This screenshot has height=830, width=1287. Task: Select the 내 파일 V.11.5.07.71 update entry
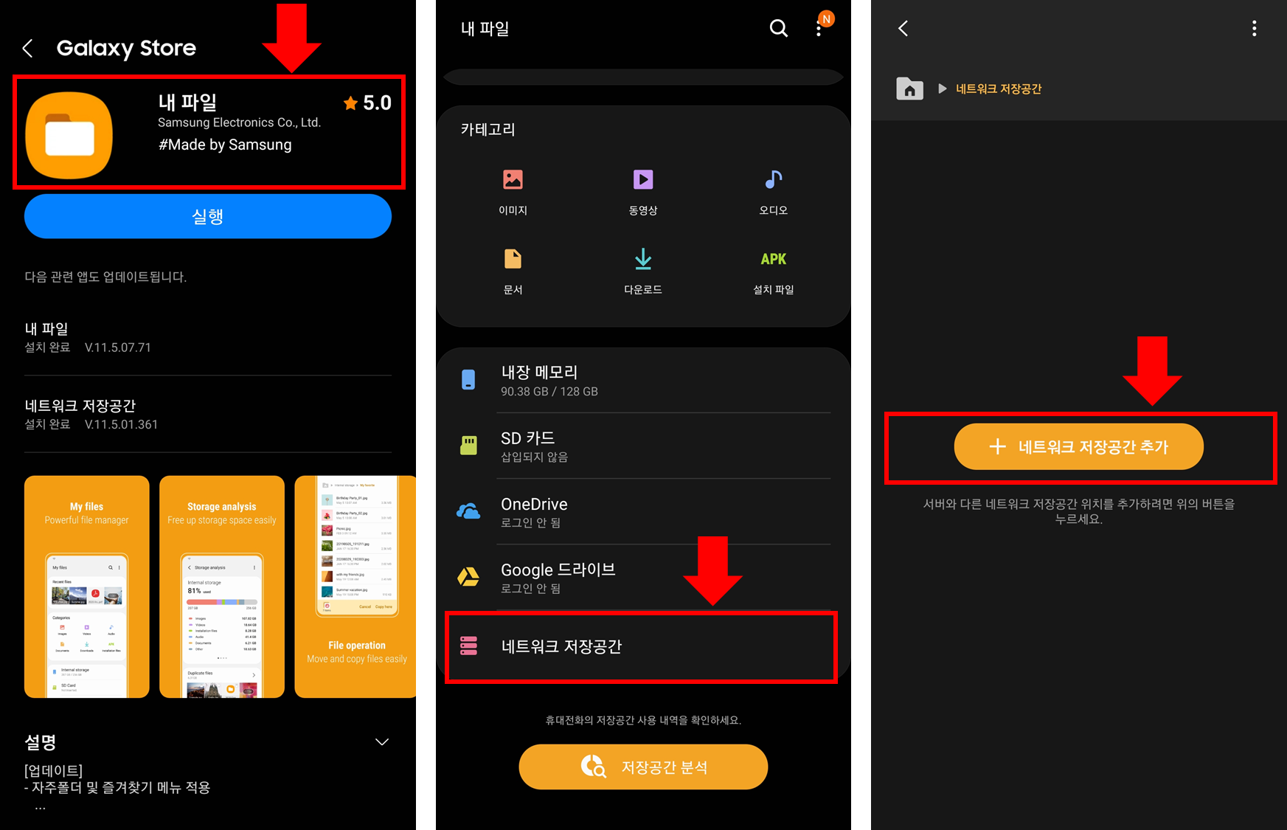click(x=208, y=337)
